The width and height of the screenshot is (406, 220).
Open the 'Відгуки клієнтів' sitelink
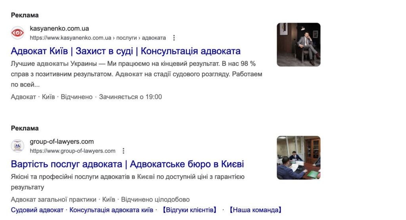pyautogui.click(x=190, y=210)
